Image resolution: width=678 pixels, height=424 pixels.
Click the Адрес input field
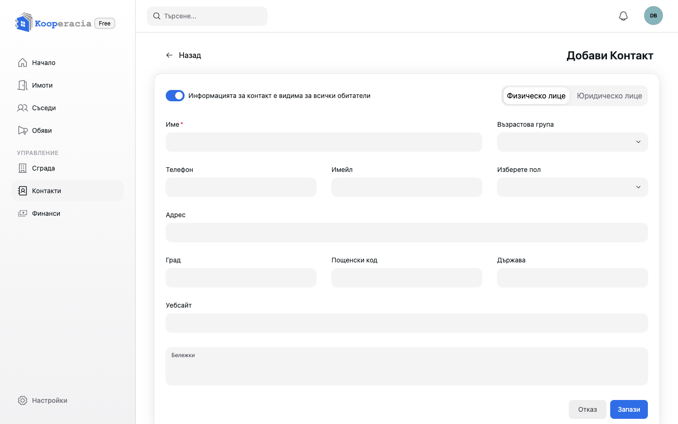point(407,232)
